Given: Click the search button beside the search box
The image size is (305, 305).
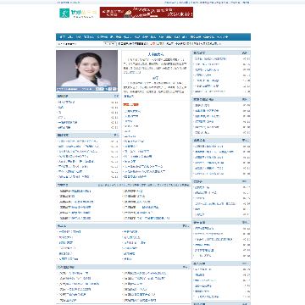Looking at the screenshot, I should pyautogui.click(x=109, y=44).
